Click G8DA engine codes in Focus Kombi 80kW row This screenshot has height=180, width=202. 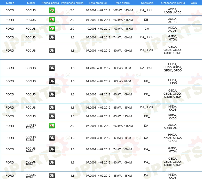point(173,162)
